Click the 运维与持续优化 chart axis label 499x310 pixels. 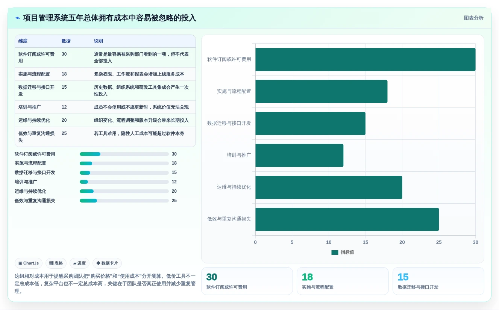click(x=234, y=187)
